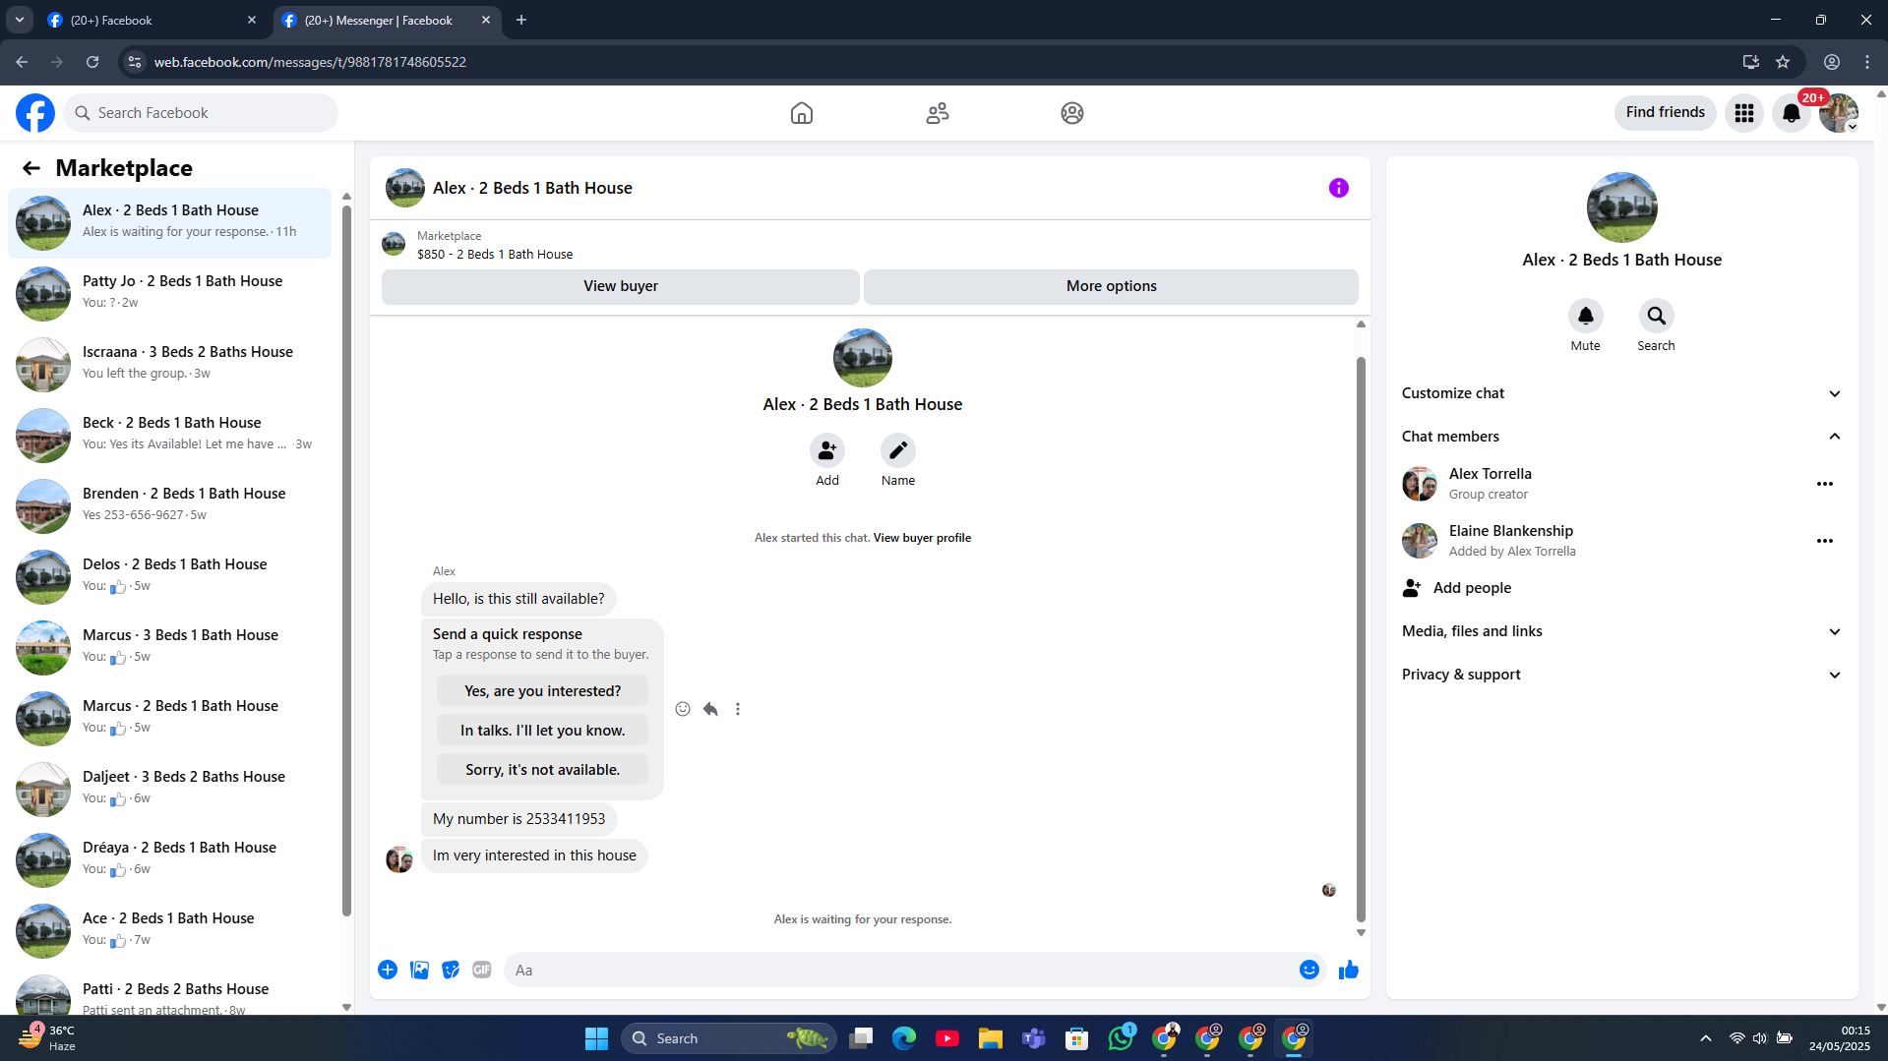1888x1061 pixels.
Task: Open a new browser tab
Action: [521, 20]
